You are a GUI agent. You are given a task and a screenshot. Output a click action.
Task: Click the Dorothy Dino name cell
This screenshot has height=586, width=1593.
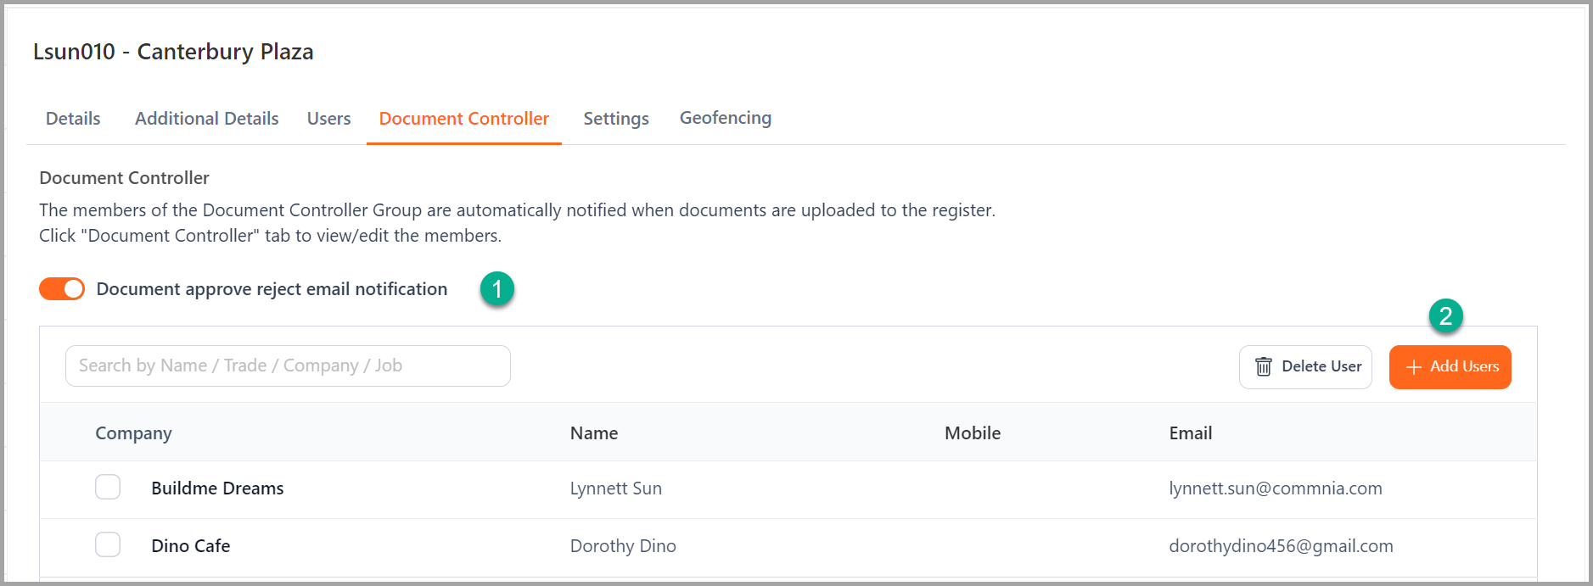point(623,546)
